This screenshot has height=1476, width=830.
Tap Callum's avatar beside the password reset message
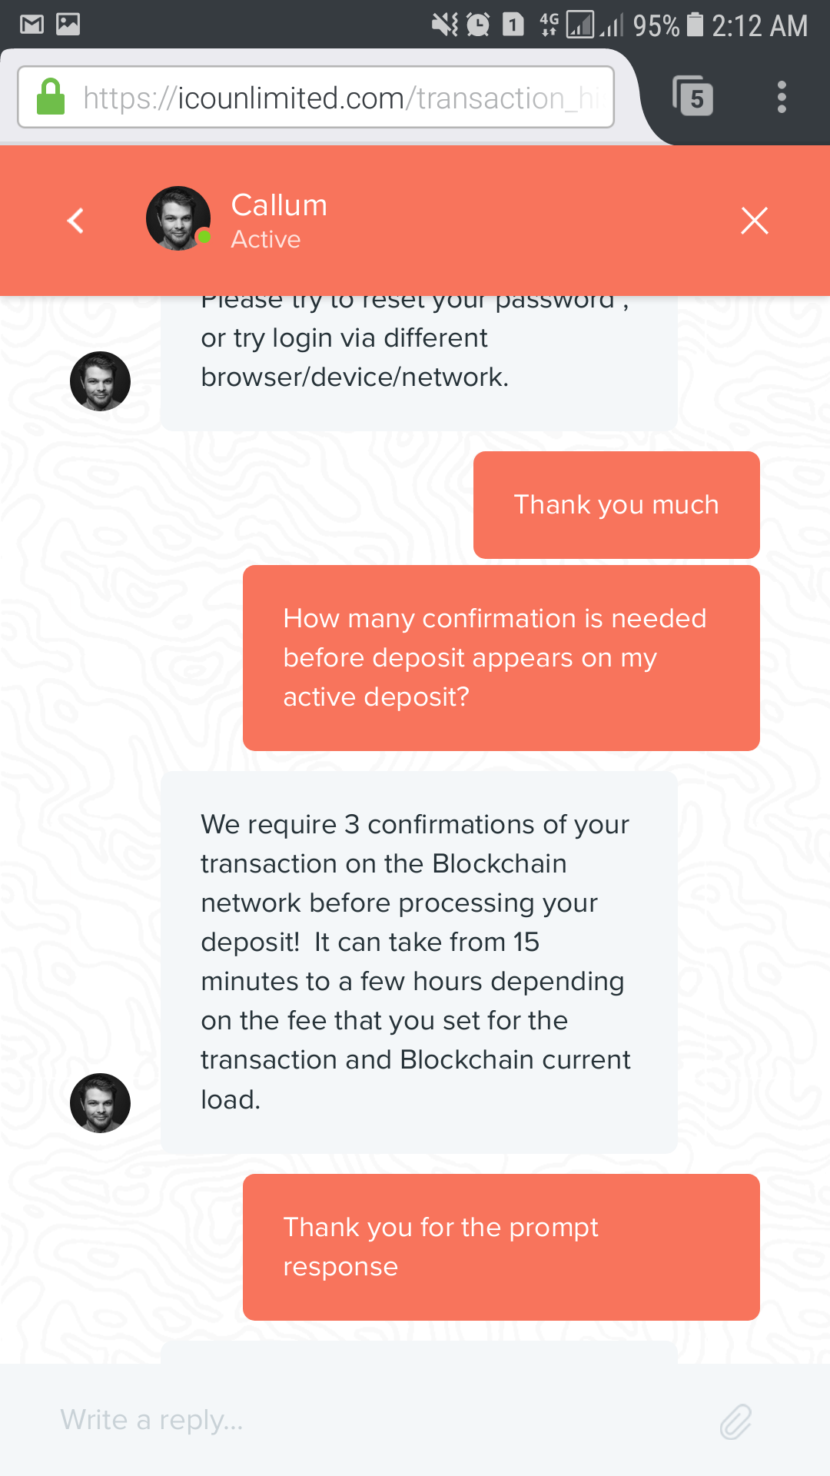100,381
